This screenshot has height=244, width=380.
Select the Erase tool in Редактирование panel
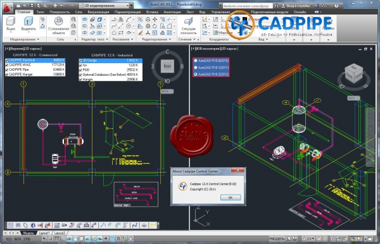pyautogui.click(x=141, y=32)
